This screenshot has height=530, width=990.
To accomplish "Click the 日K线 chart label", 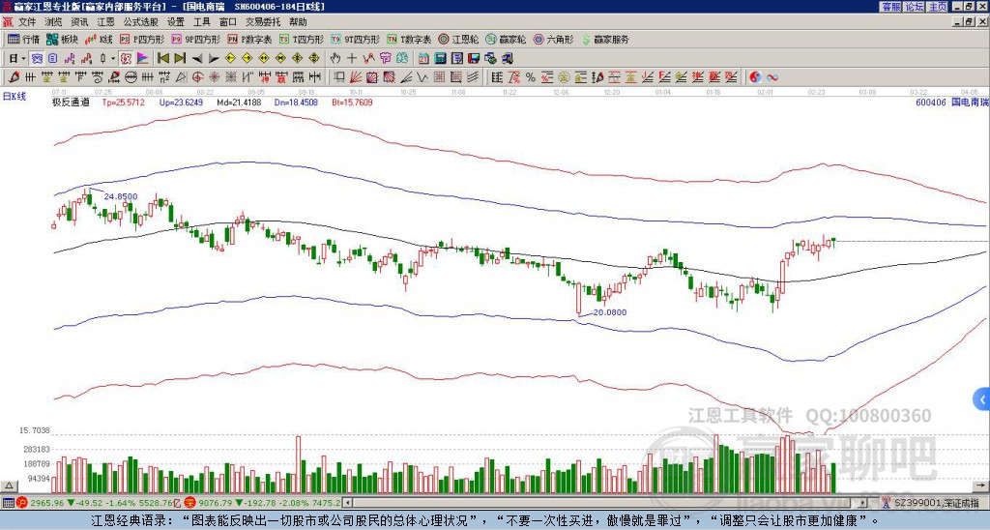I will point(14,97).
